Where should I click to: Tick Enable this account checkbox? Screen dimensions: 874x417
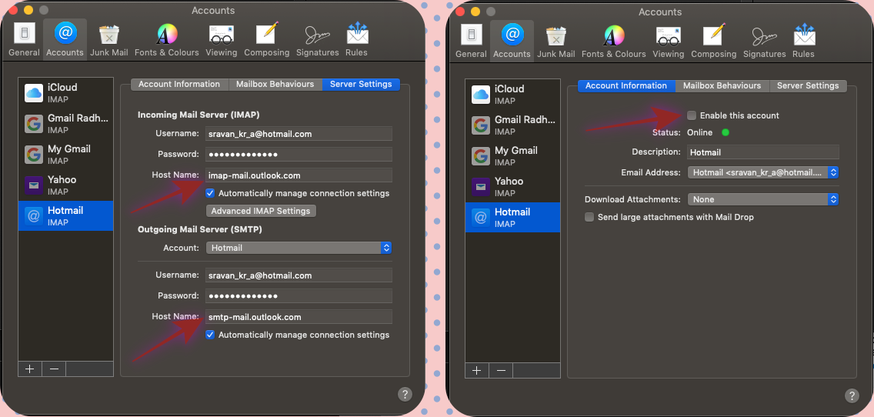pos(692,115)
